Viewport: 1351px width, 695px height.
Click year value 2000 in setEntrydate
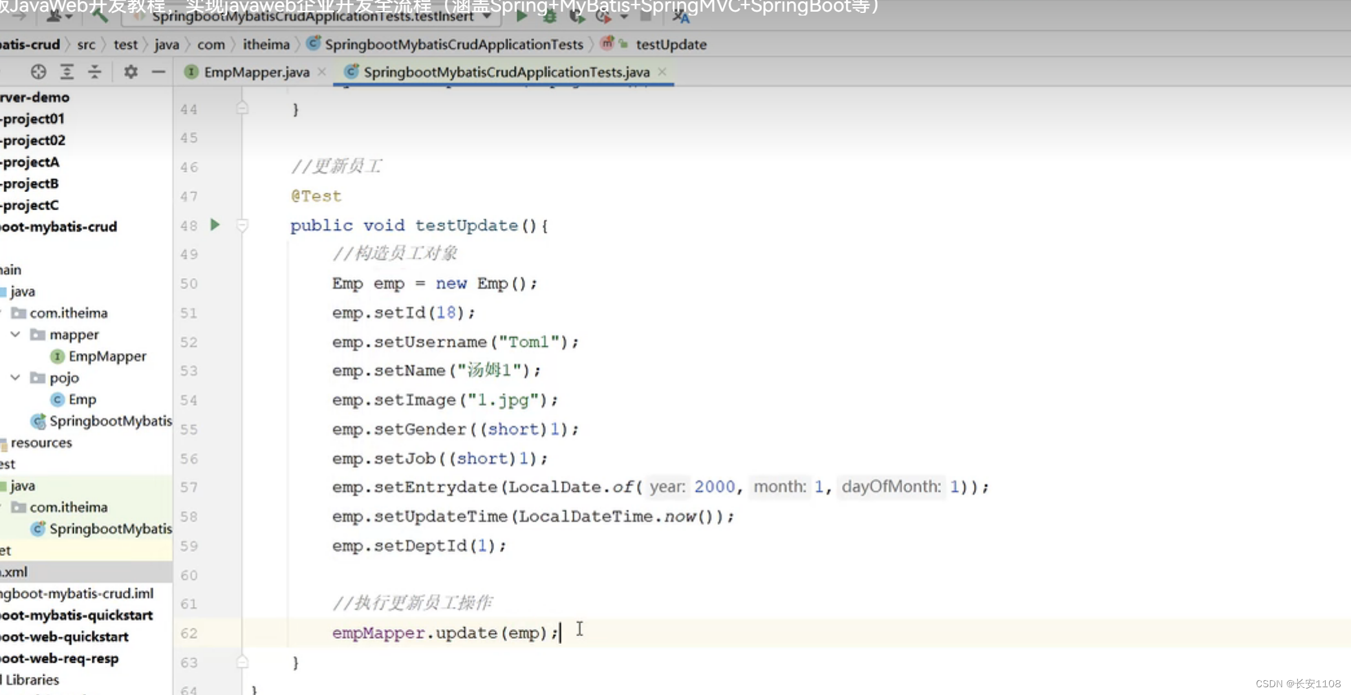point(715,486)
